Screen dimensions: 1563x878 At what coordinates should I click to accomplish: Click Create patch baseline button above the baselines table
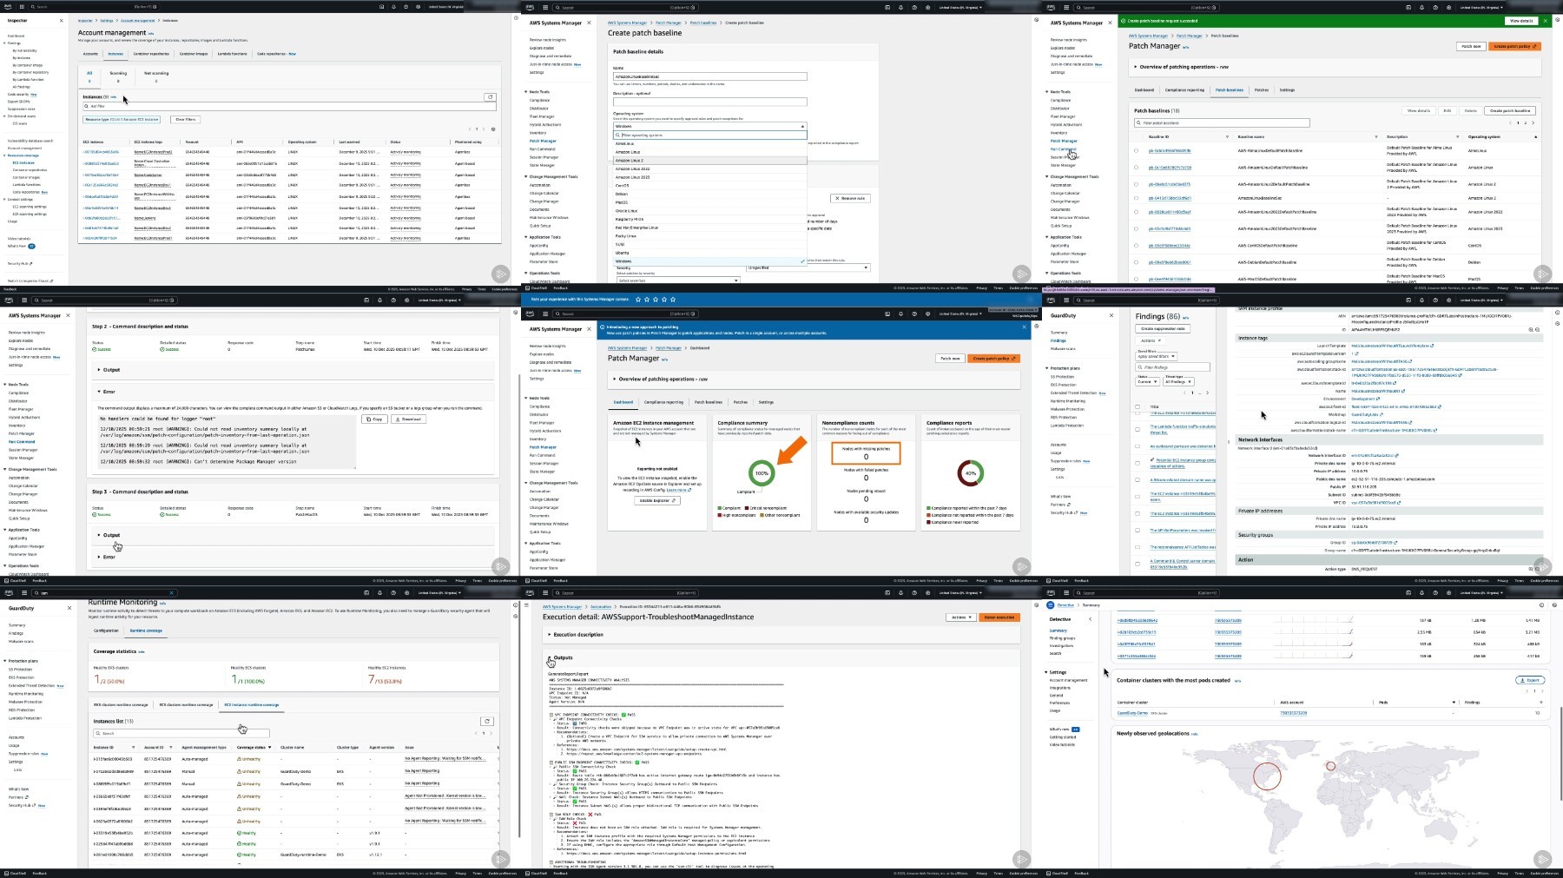point(1510,110)
